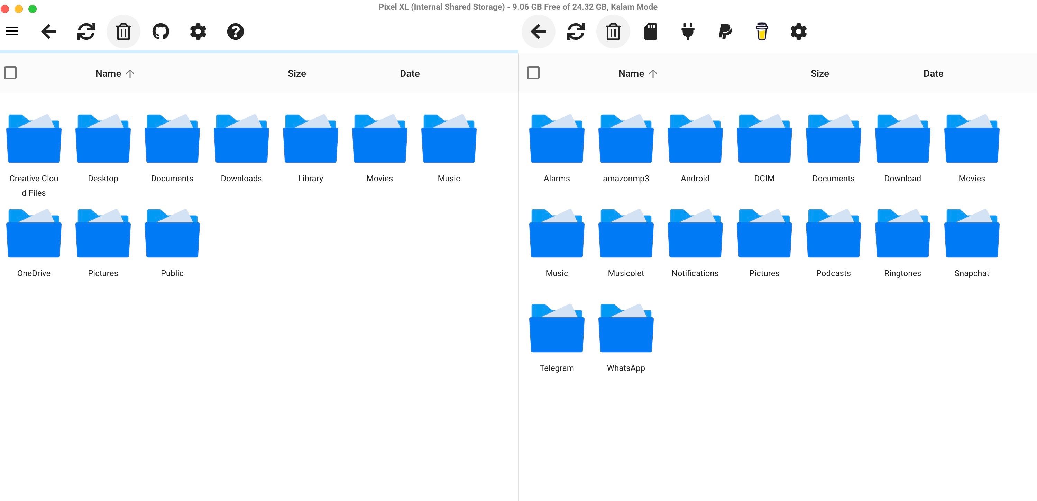1037x501 pixels.
Task: Open the Creative Cloud Files folder
Action: (34, 139)
